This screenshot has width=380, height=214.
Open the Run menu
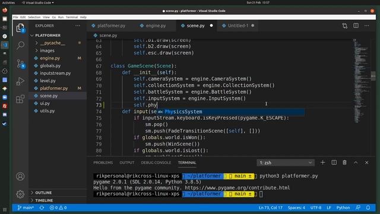(61, 17)
